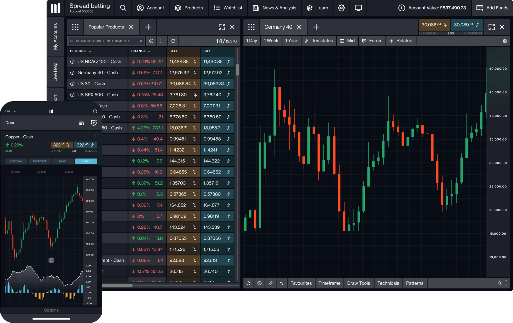Viewport: 513px width, 323px height.
Task: Select the 1 Week chart timeframe
Action: pos(271,41)
